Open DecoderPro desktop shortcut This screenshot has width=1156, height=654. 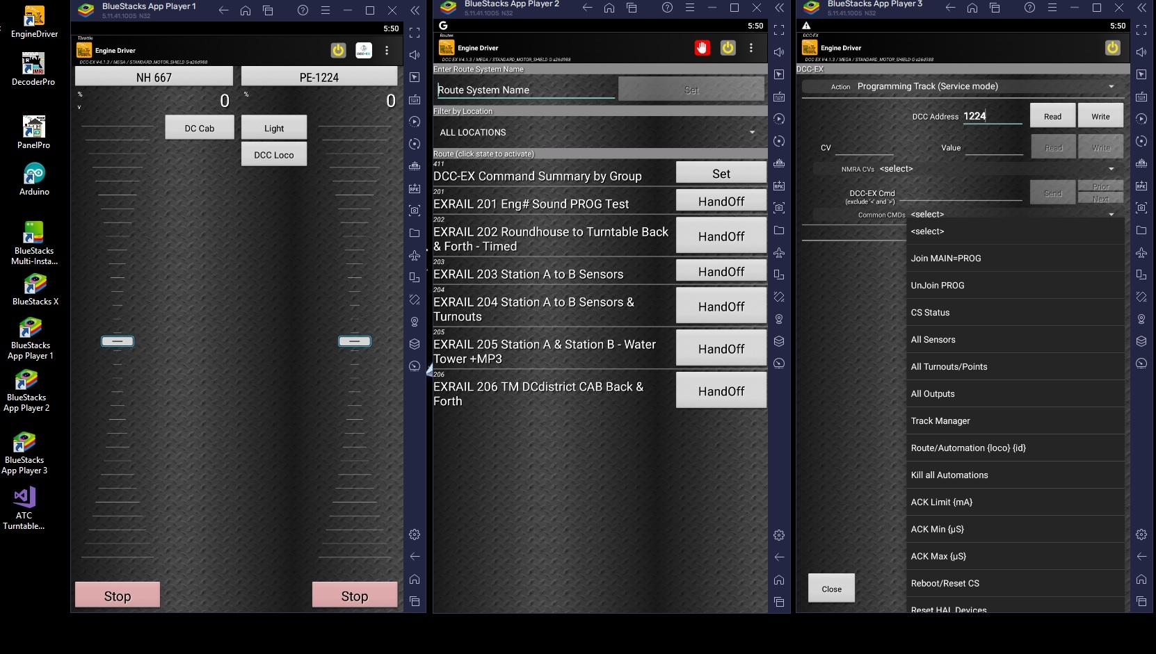33,70
